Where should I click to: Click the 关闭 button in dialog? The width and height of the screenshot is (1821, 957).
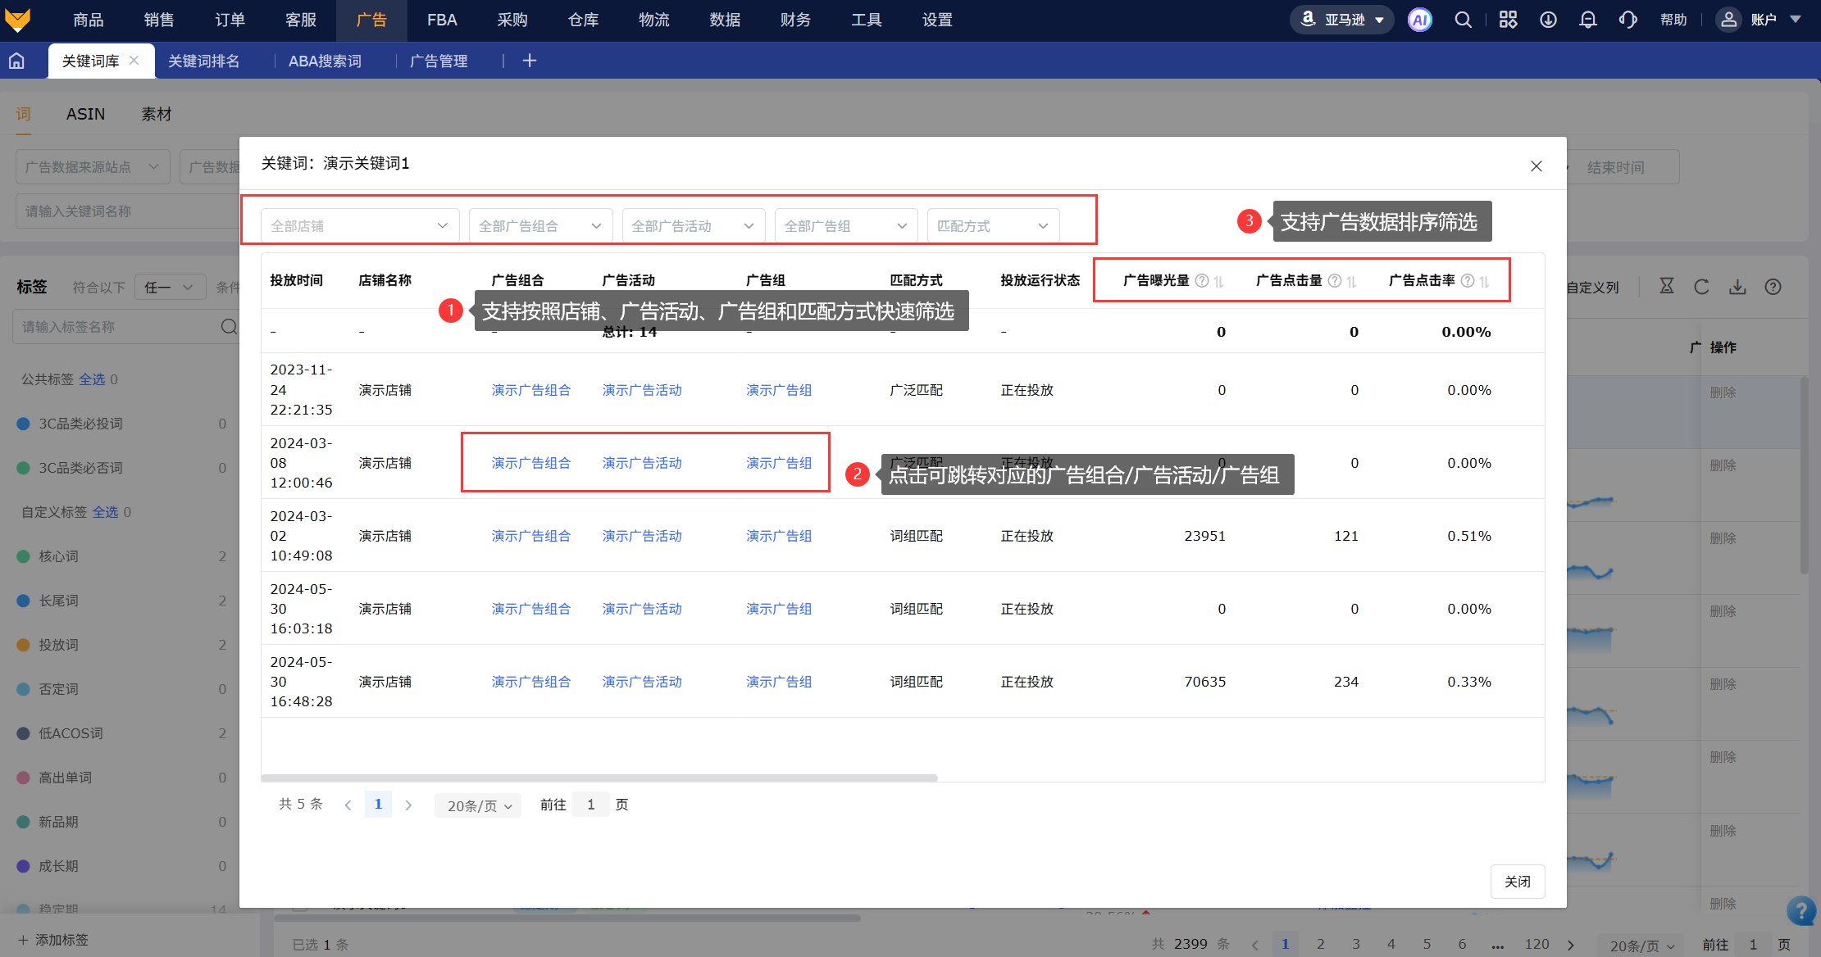(x=1517, y=882)
